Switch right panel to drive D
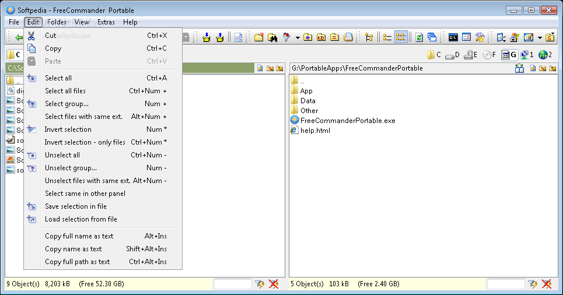The width and height of the screenshot is (563, 295). [452, 55]
